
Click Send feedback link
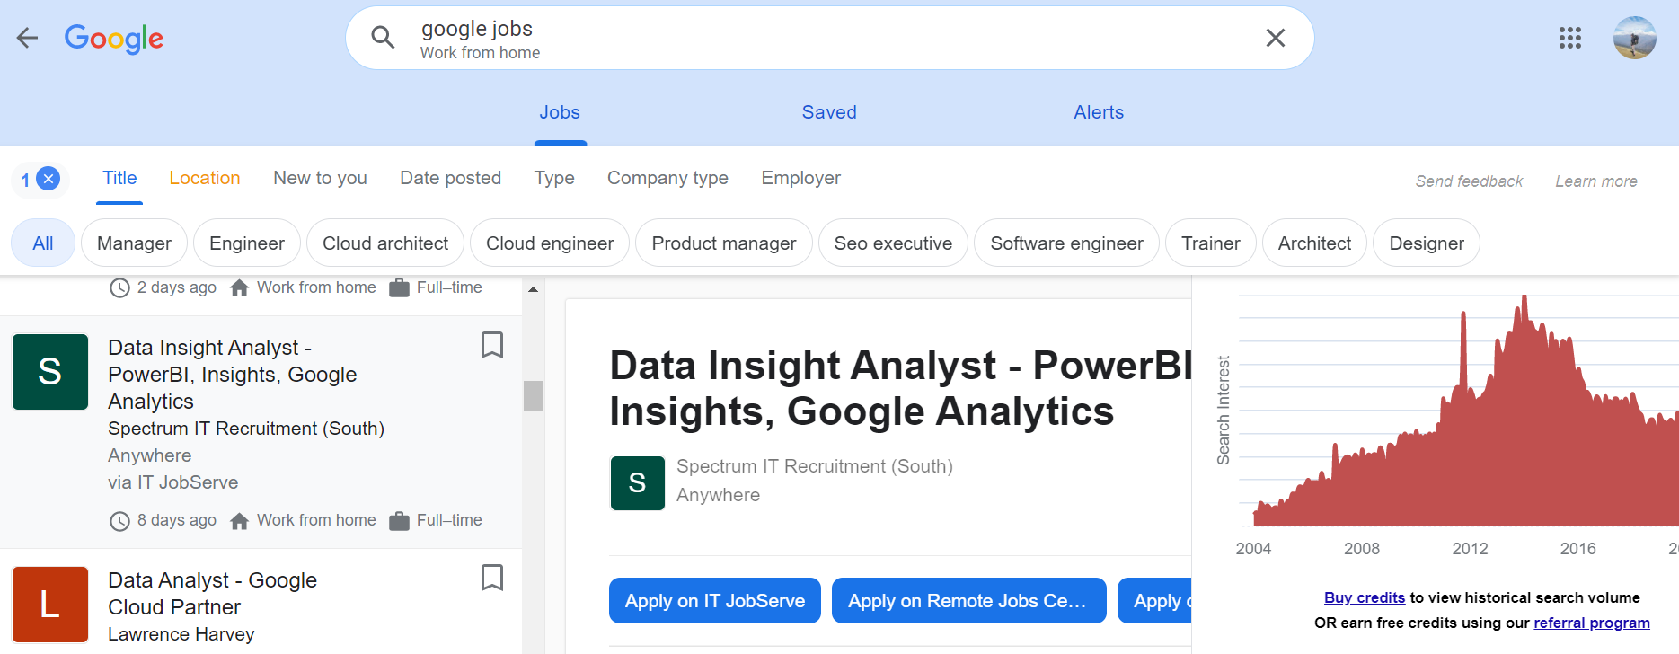1469,181
